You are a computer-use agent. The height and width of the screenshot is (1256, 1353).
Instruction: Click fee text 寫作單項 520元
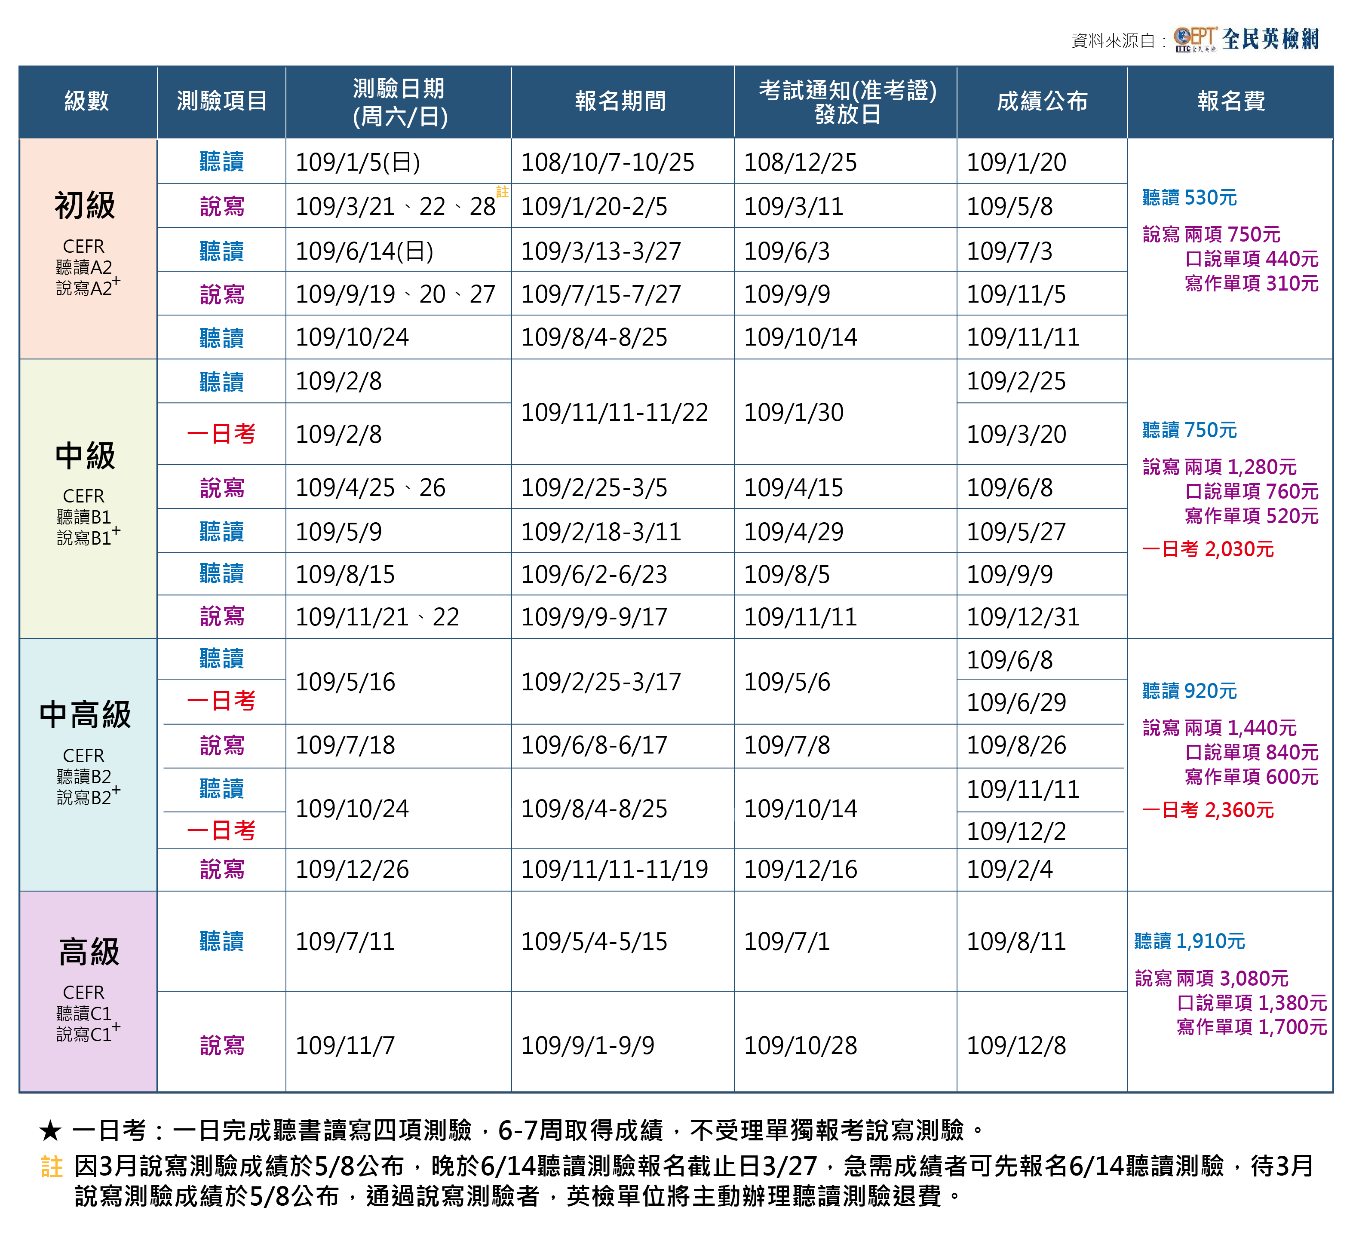point(1252,516)
